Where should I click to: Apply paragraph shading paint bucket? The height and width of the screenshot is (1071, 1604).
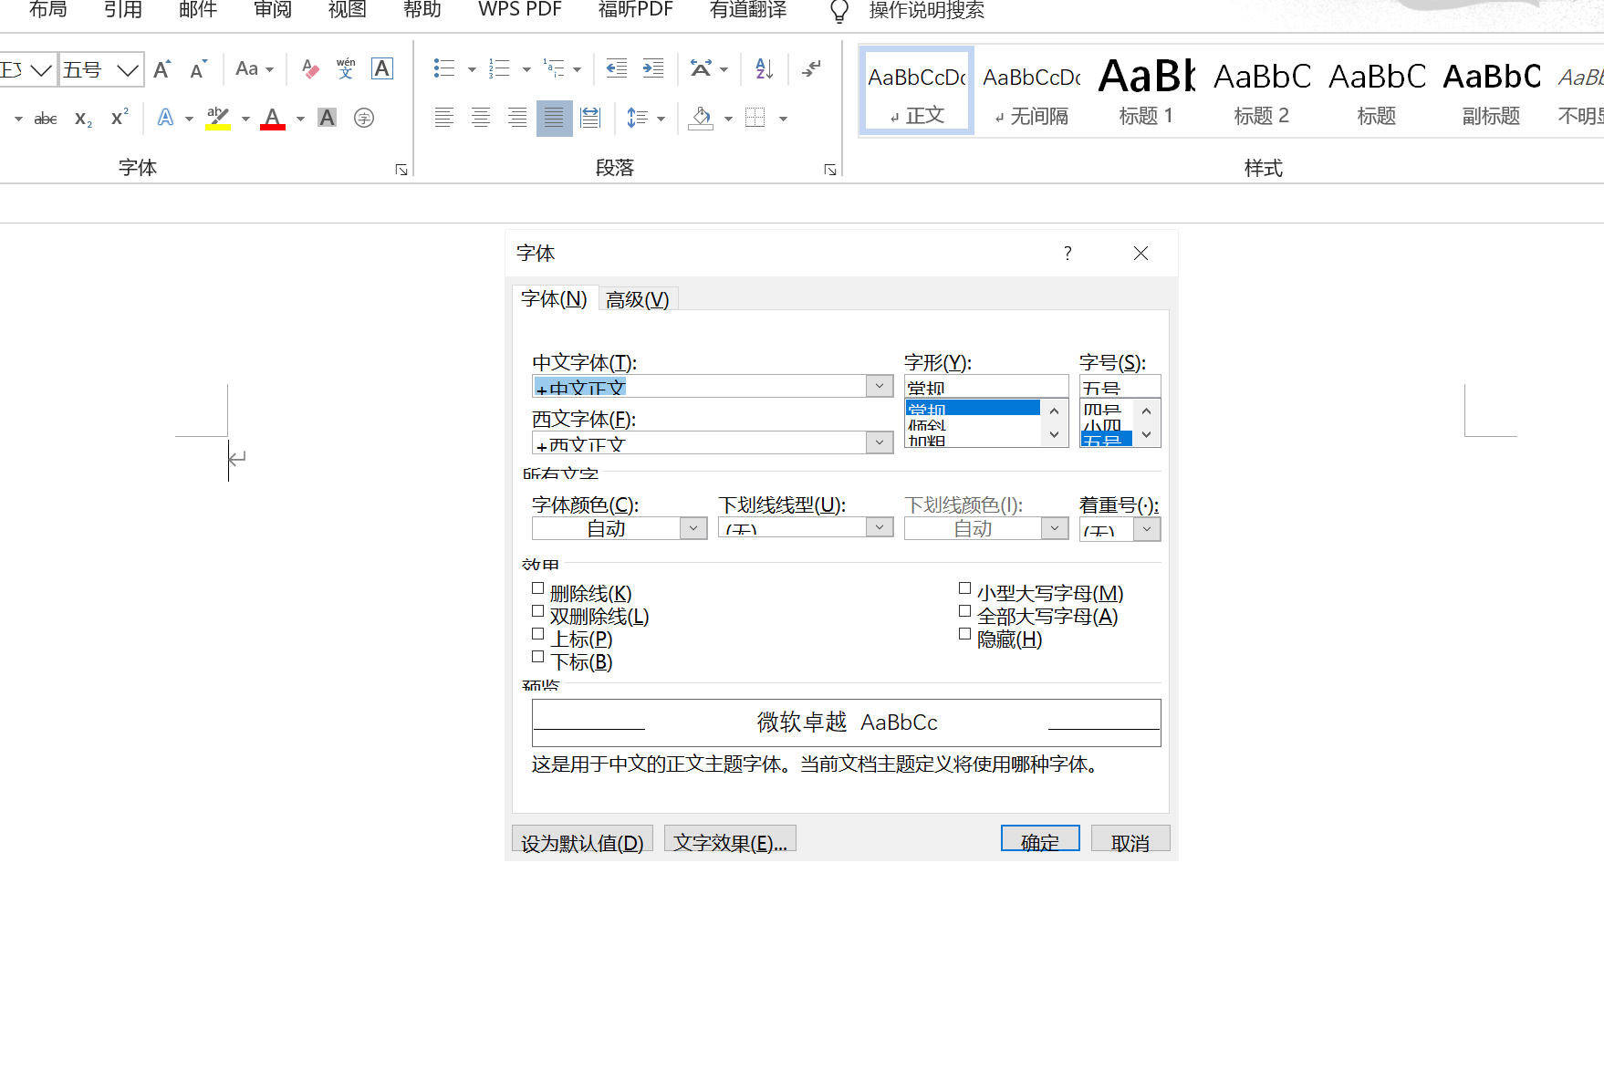point(701,118)
